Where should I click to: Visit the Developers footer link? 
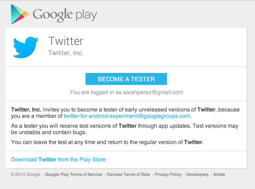197,174
